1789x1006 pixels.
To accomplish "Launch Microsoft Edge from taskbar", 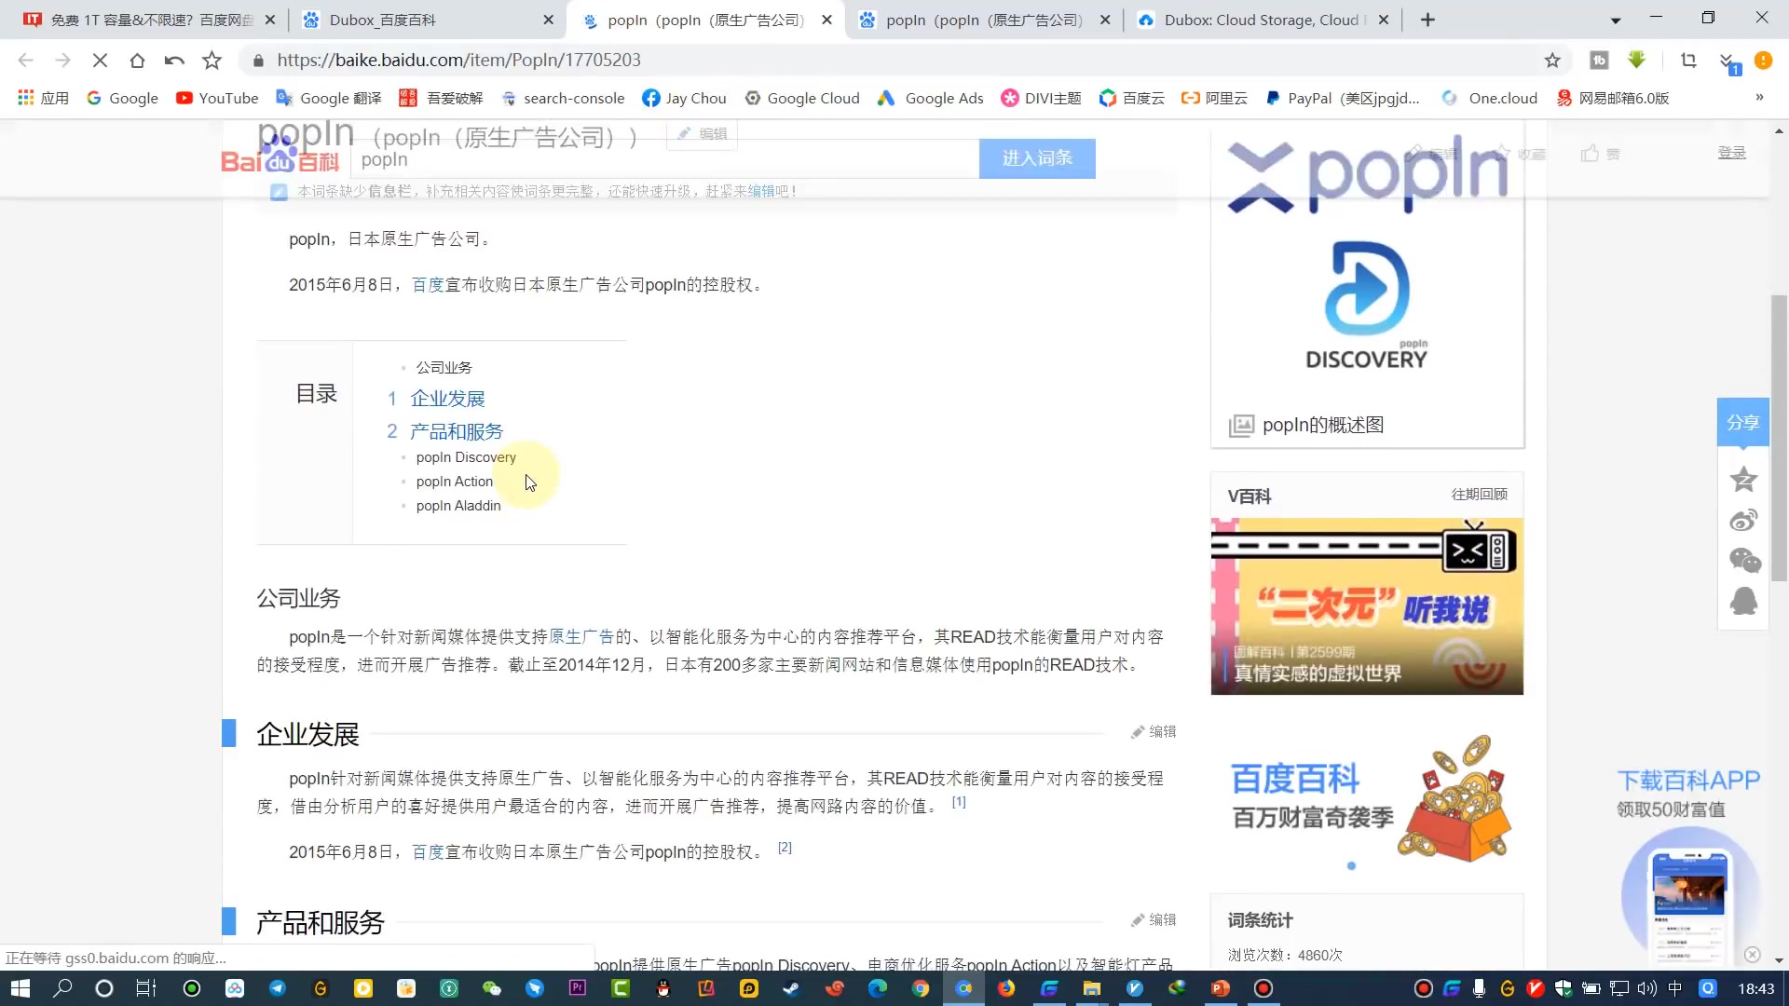I will pos(877,988).
